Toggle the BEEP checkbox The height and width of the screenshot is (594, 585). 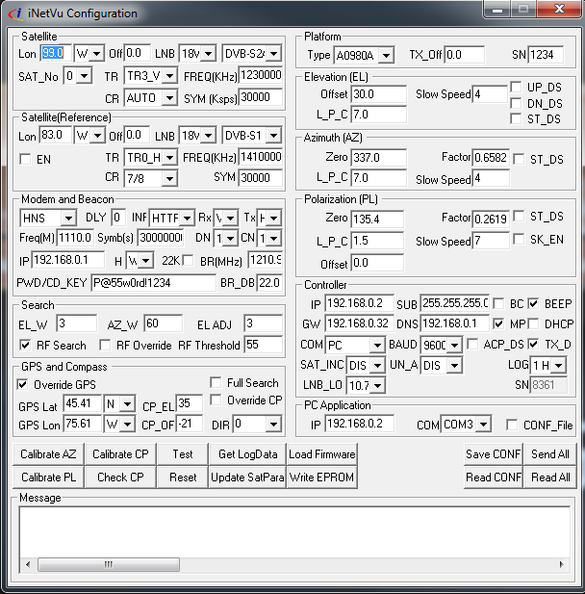(533, 303)
